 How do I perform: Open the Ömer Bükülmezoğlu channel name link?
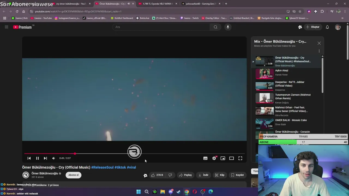[45, 173]
